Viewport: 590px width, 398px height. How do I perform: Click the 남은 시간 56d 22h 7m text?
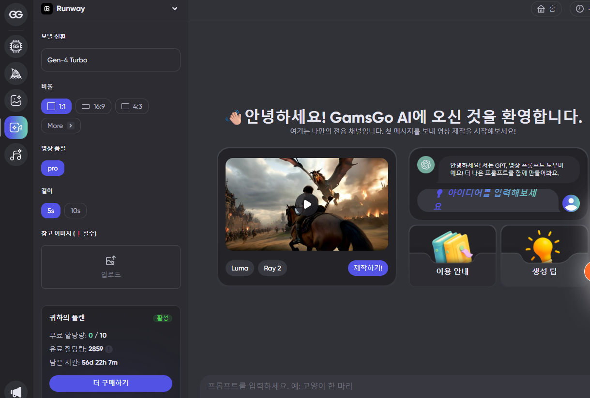(x=83, y=362)
